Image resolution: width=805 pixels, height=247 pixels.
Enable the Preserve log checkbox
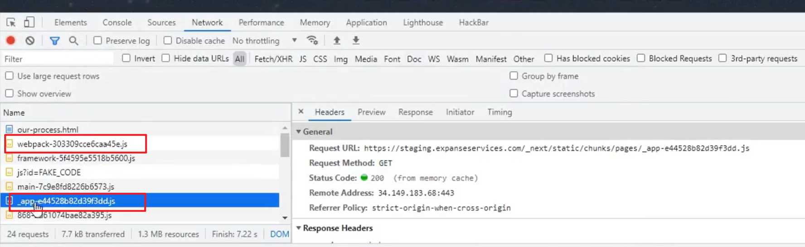(x=97, y=41)
